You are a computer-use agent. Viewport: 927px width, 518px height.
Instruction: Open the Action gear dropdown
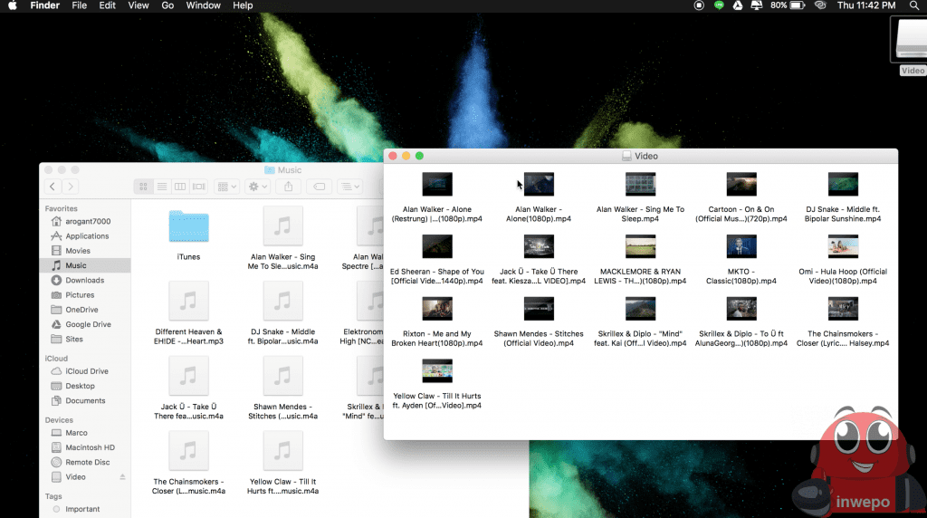(x=258, y=187)
